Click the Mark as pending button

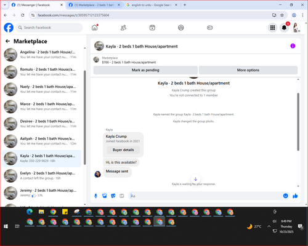(x=145, y=70)
